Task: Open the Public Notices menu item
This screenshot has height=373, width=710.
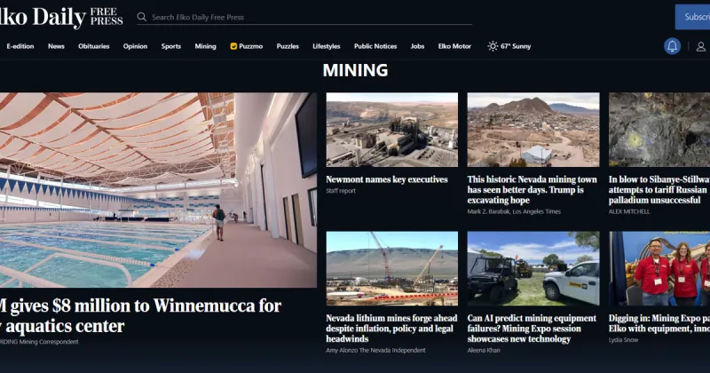Action: [375, 46]
